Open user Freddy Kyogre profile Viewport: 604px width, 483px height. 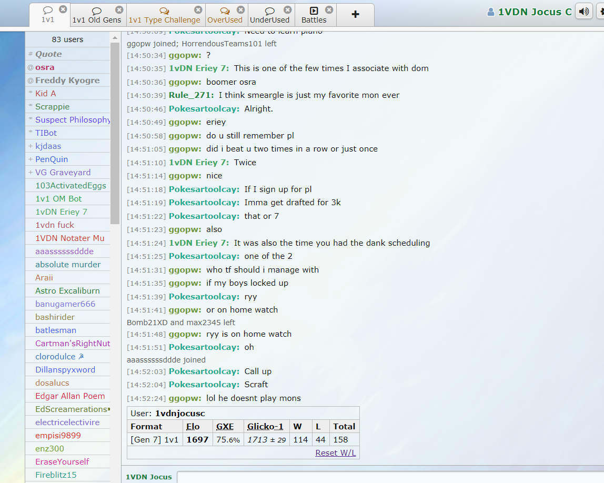click(x=68, y=80)
